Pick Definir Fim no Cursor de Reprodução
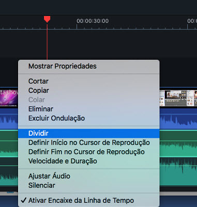The image size is (197, 207). click(89, 152)
